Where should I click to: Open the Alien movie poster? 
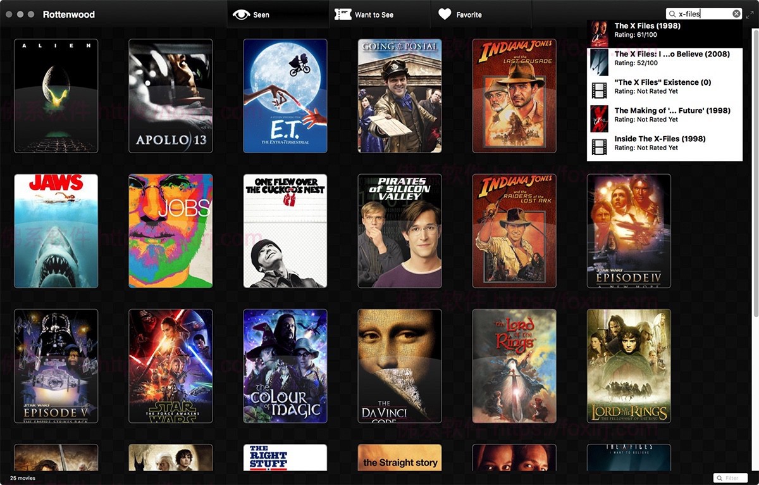click(x=56, y=96)
